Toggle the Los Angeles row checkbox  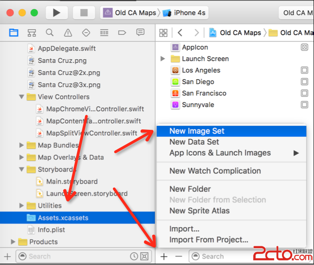[x=304, y=70]
